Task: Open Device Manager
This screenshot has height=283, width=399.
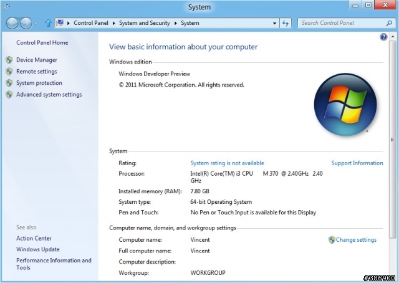Action: point(37,60)
